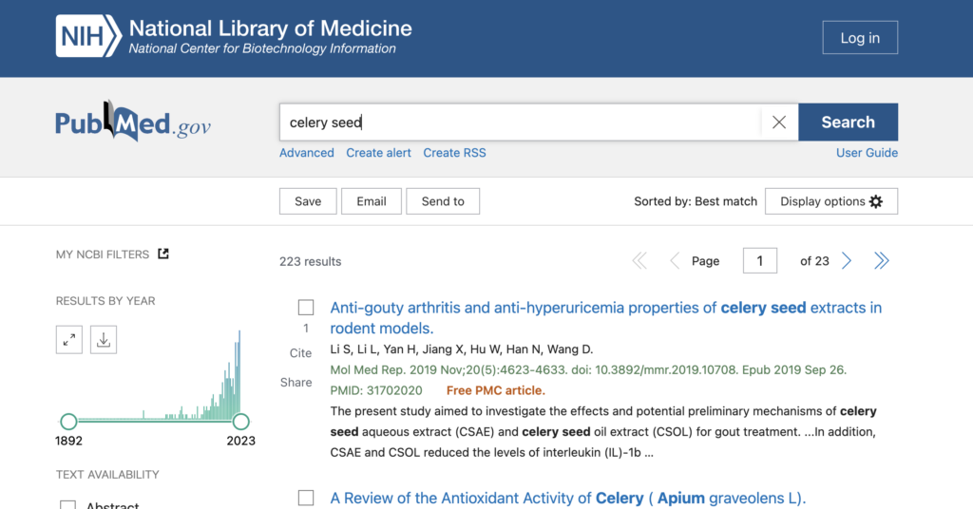Jump to the first results page
The image size is (973, 509).
coord(639,261)
